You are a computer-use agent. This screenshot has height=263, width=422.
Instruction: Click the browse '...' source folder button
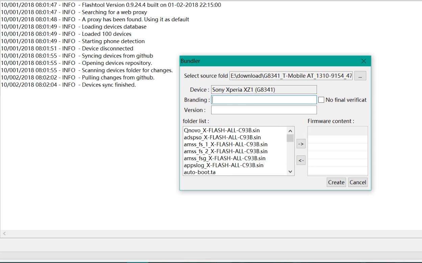click(x=360, y=76)
